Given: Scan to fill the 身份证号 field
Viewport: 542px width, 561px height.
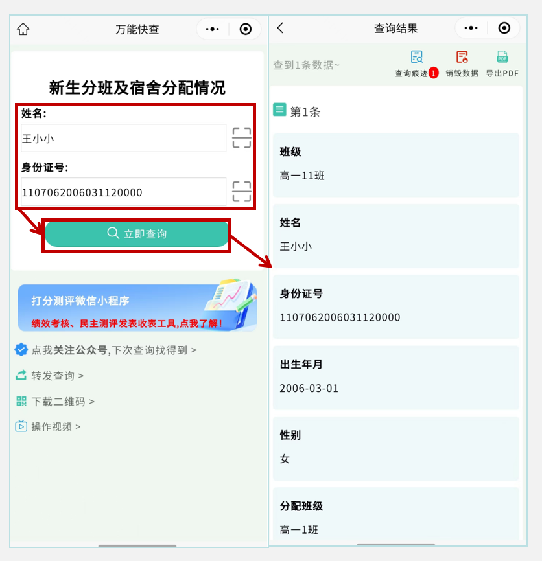Looking at the screenshot, I should [x=242, y=191].
